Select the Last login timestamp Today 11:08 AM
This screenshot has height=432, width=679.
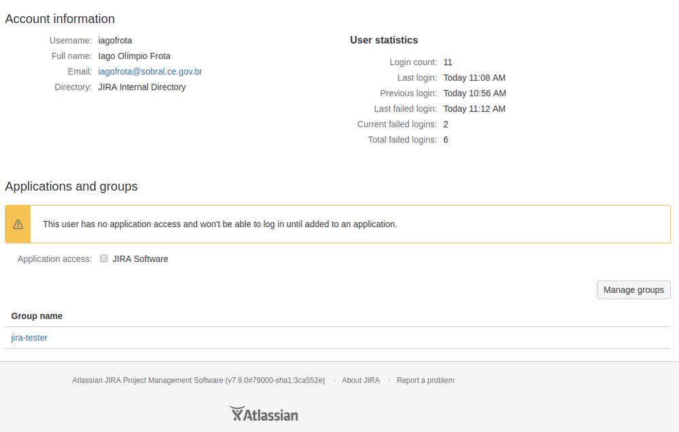click(x=474, y=77)
